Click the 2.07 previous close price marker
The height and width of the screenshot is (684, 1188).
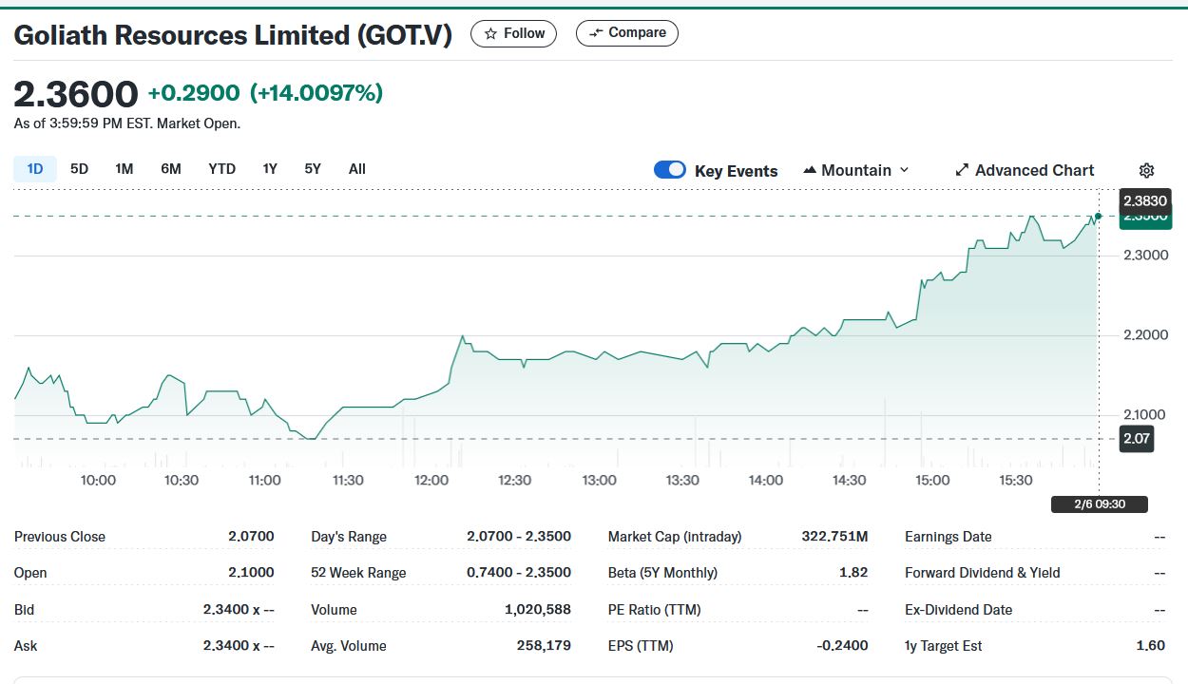tap(1136, 438)
